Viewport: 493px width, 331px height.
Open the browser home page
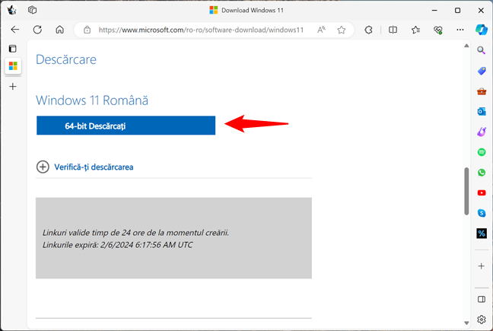60,30
